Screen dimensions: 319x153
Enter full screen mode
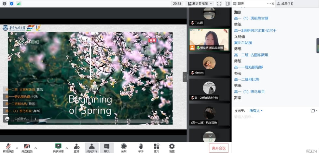pos(219,4)
